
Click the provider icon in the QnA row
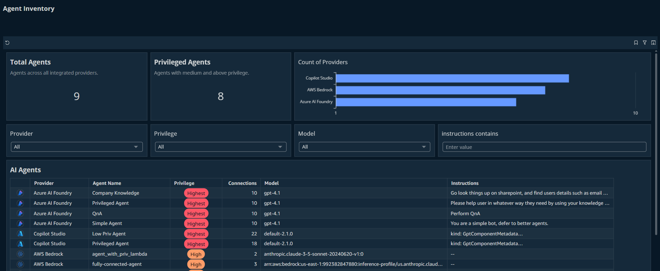tap(21, 213)
